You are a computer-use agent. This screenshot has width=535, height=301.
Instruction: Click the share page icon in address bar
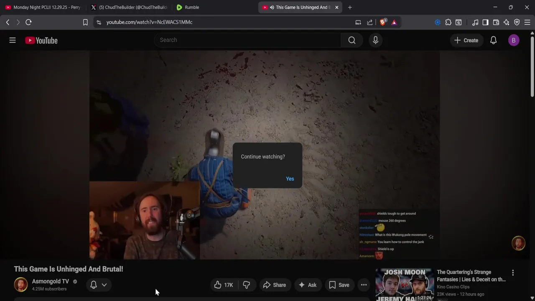click(370, 22)
